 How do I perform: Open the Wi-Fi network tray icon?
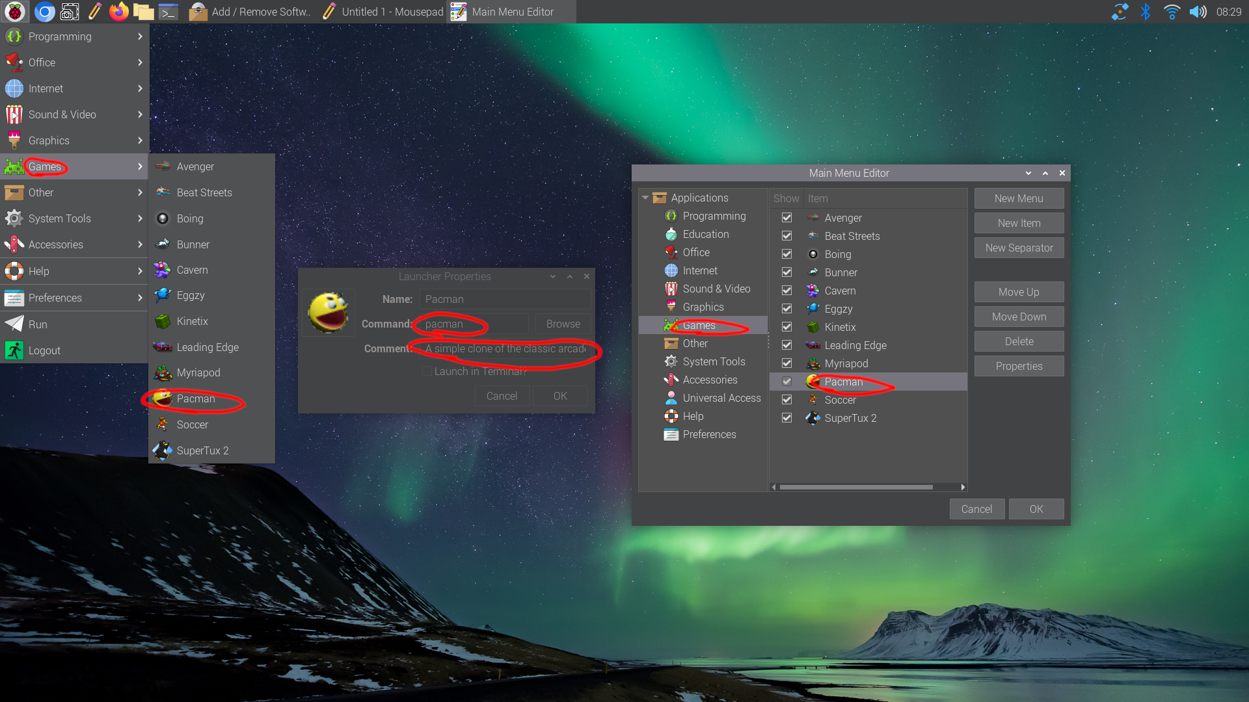(1172, 12)
